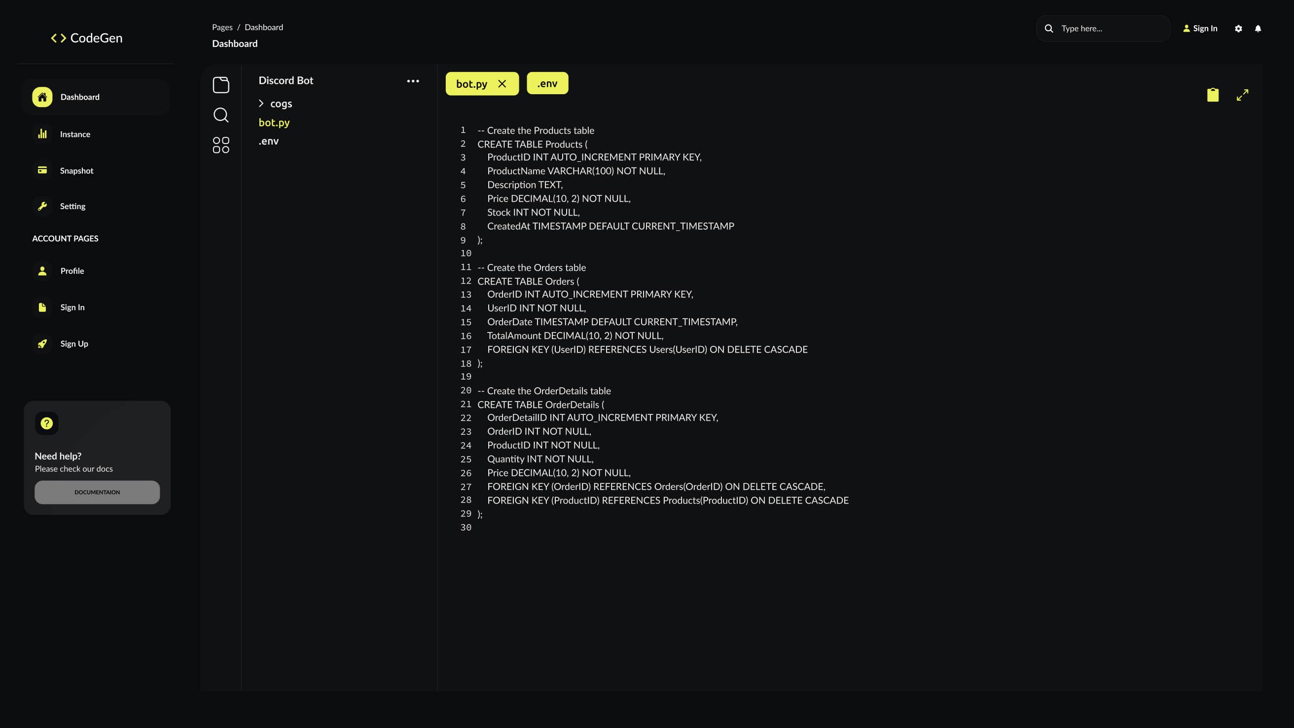Open the sidebar Sign In page

[72, 307]
